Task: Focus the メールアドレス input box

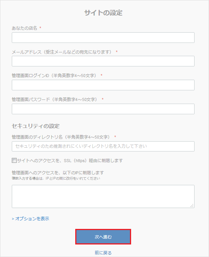Action: tap(103, 61)
